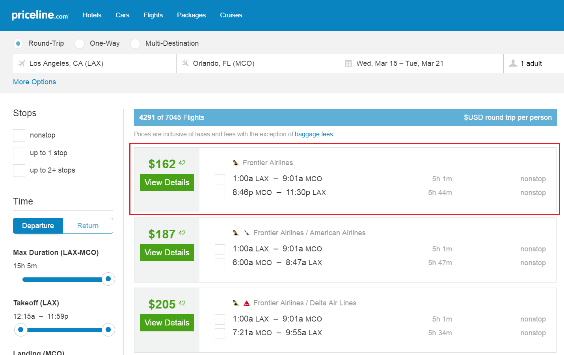This screenshot has height=355, width=564.
Task: Open the Packages menu item
Action: 191,15
